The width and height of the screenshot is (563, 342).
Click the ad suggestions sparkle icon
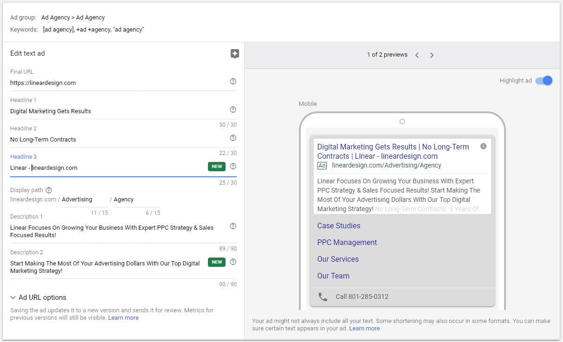(235, 54)
